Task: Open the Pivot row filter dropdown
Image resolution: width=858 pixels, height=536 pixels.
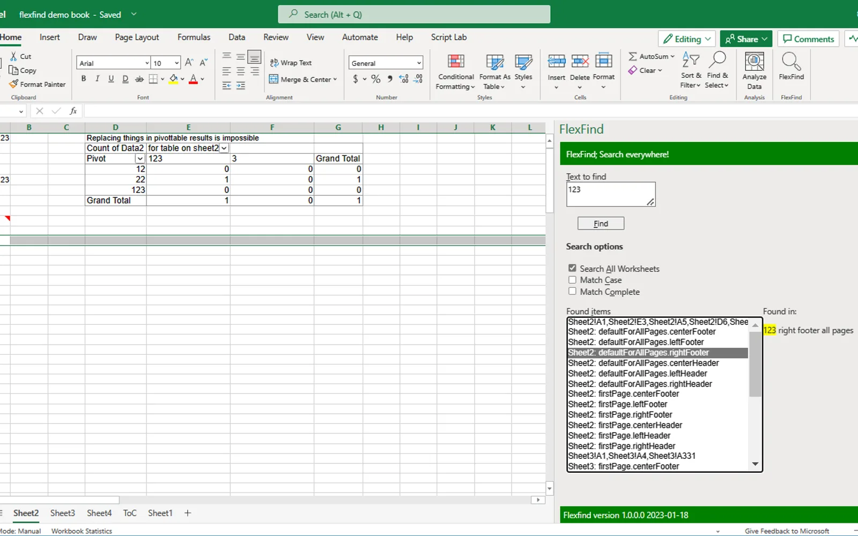Action: (140, 159)
